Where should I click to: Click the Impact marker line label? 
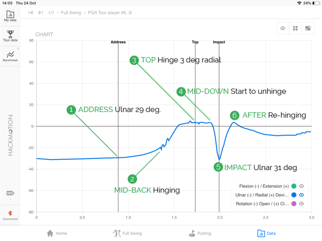pos(219,42)
